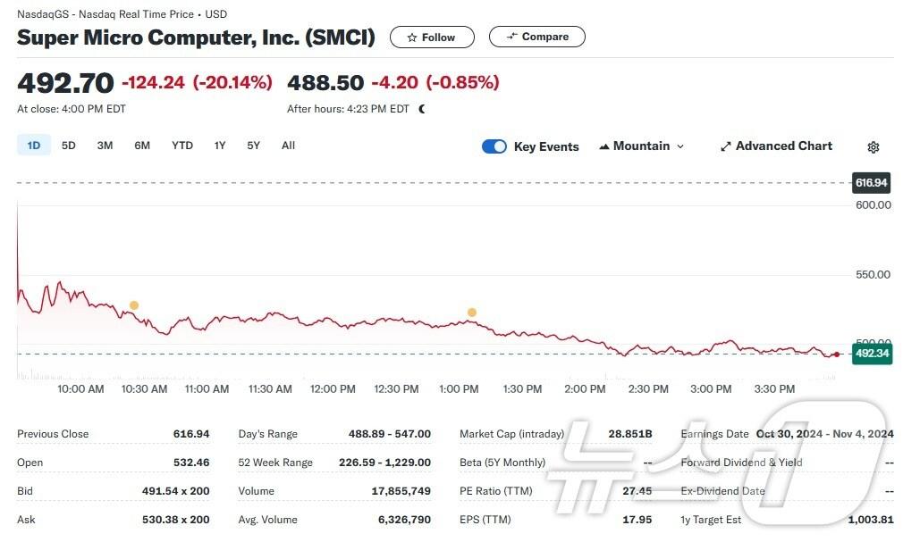Open chart settings gear icon

point(873,147)
